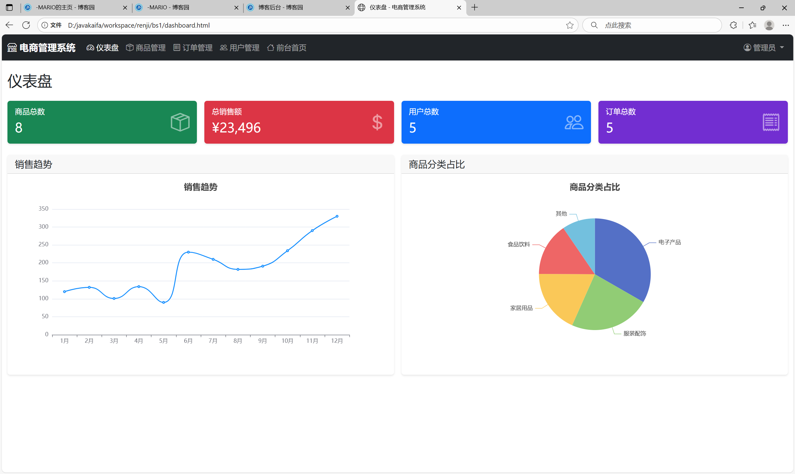Click the 前台首页 home icon

(x=270, y=47)
